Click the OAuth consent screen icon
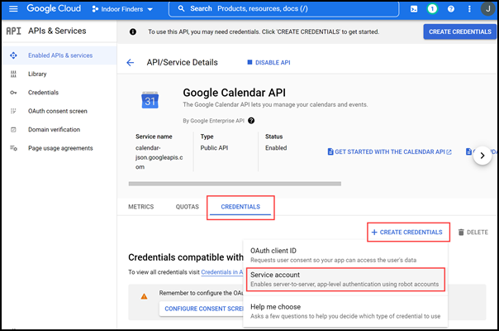This screenshot has width=499, height=331. tap(13, 111)
